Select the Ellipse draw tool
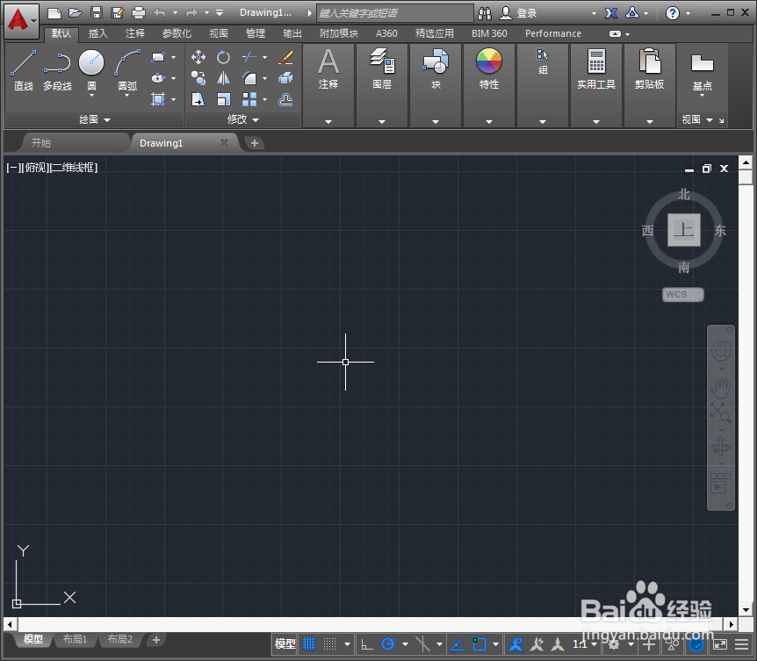This screenshot has height=661, width=757. [158, 78]
